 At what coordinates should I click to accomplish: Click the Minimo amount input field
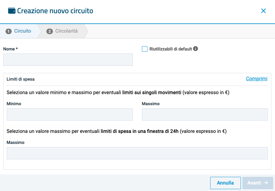tap(70, 114)
